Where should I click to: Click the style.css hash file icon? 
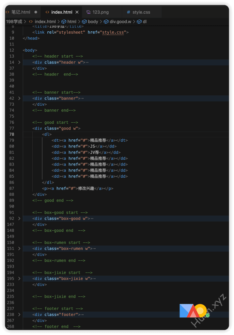pos(128,12)
